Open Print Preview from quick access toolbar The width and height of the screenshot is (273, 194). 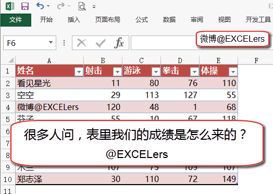pos(82,6)
